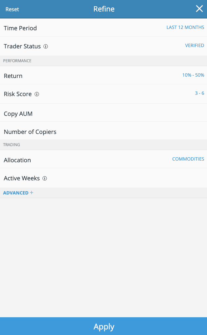
Task: Change the Last 12 Months value
Action: [x=185, y=27]
